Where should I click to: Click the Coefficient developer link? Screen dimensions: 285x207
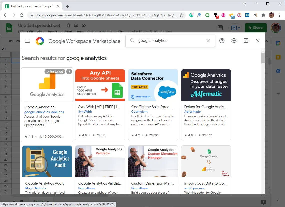pyautogui.click(x=139, y=112)
